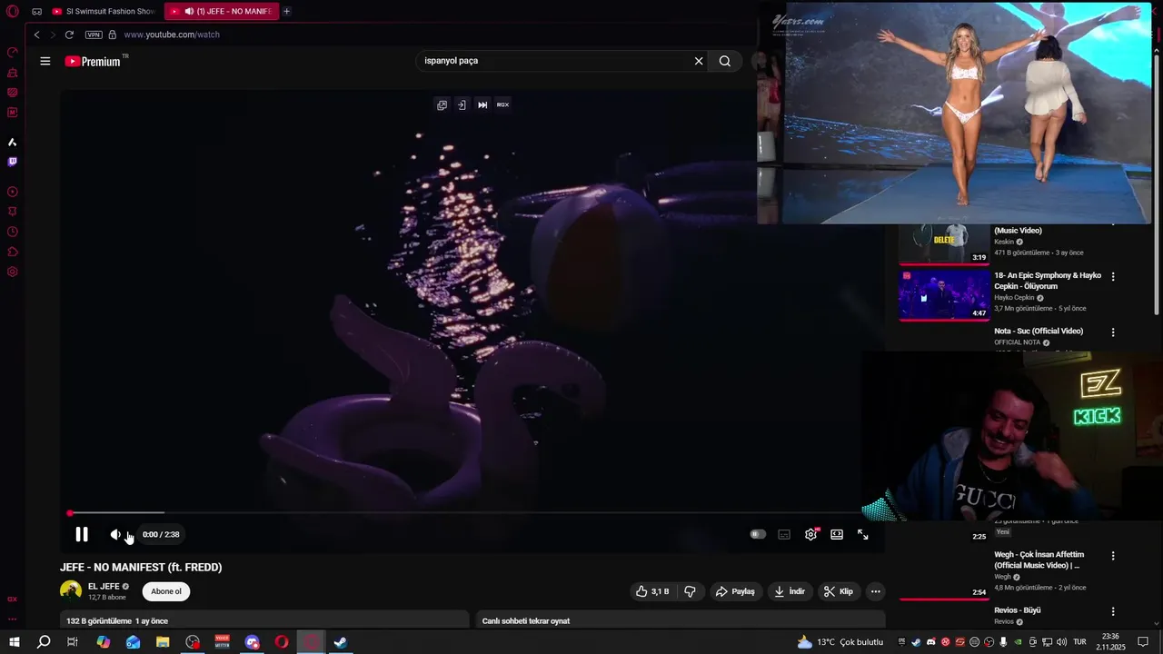Toggle the RGX overlay button
Screen dimensions: 1163x654
coord(502,104)
